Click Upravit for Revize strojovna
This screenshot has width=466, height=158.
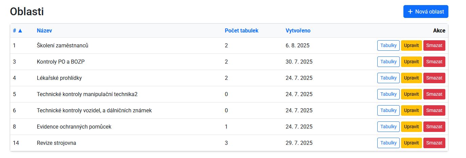411,143
